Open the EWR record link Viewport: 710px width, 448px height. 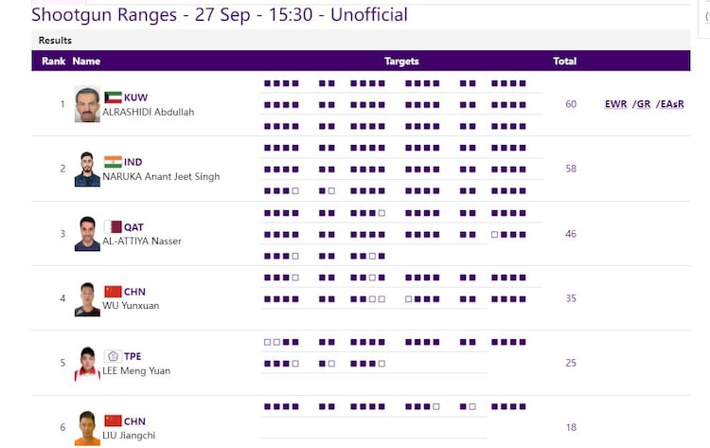click(615, 104)
